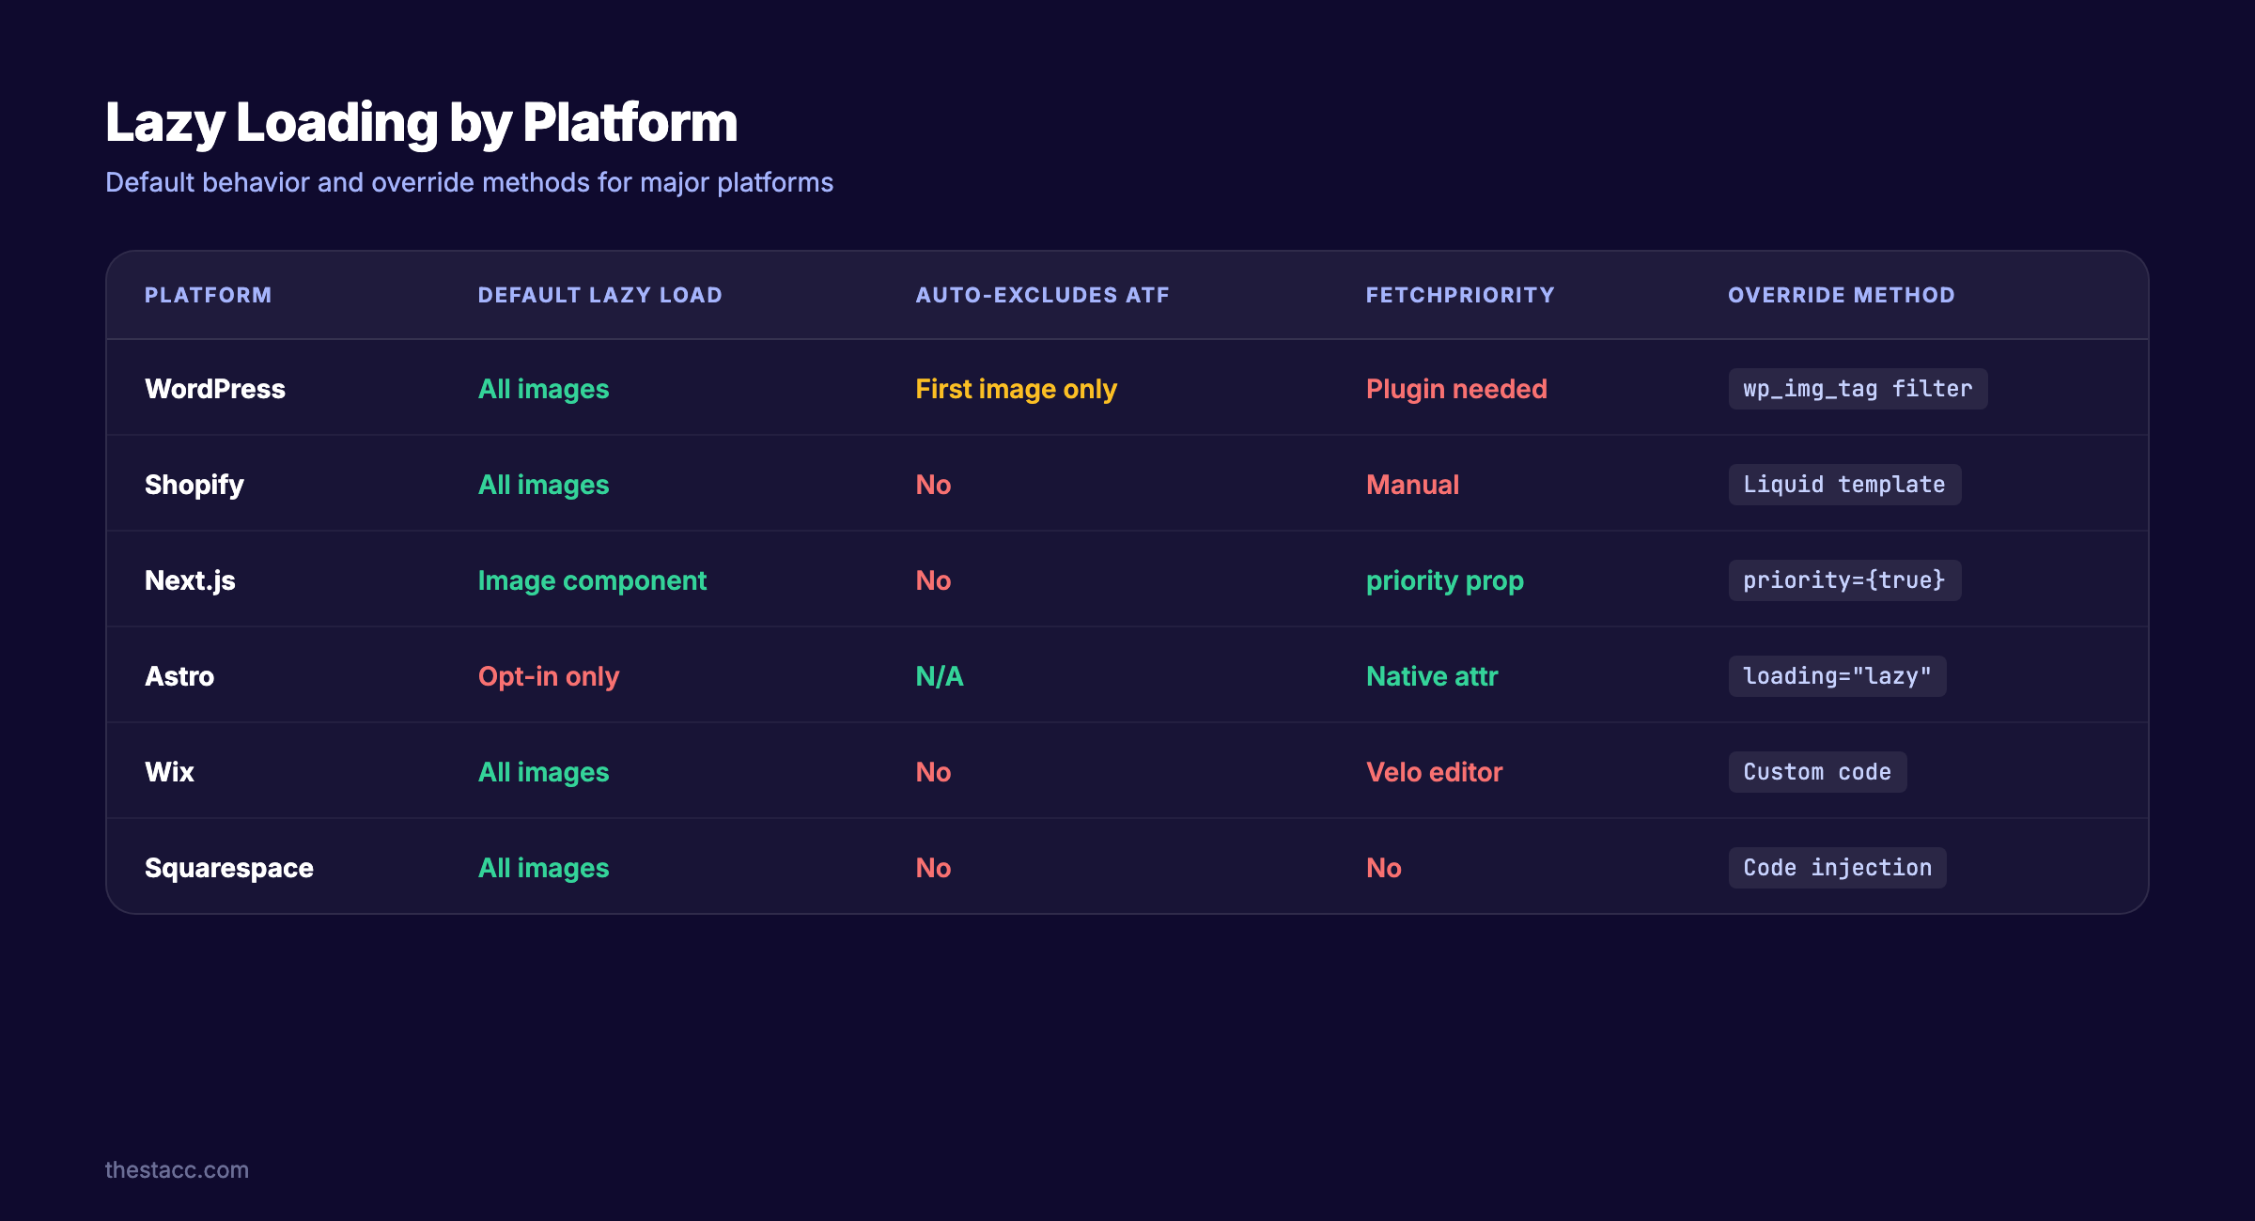
Task: Select the WordPress row label
Action: coord(215,388)
